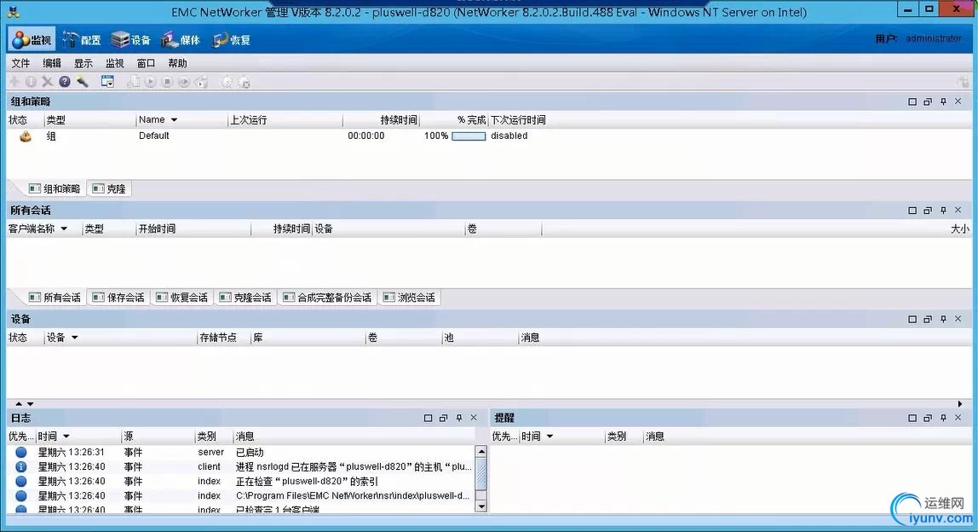Screen dimensions: 978x532
Task: Click the help question-mark toolbar icon
Action: pos(65,82)
